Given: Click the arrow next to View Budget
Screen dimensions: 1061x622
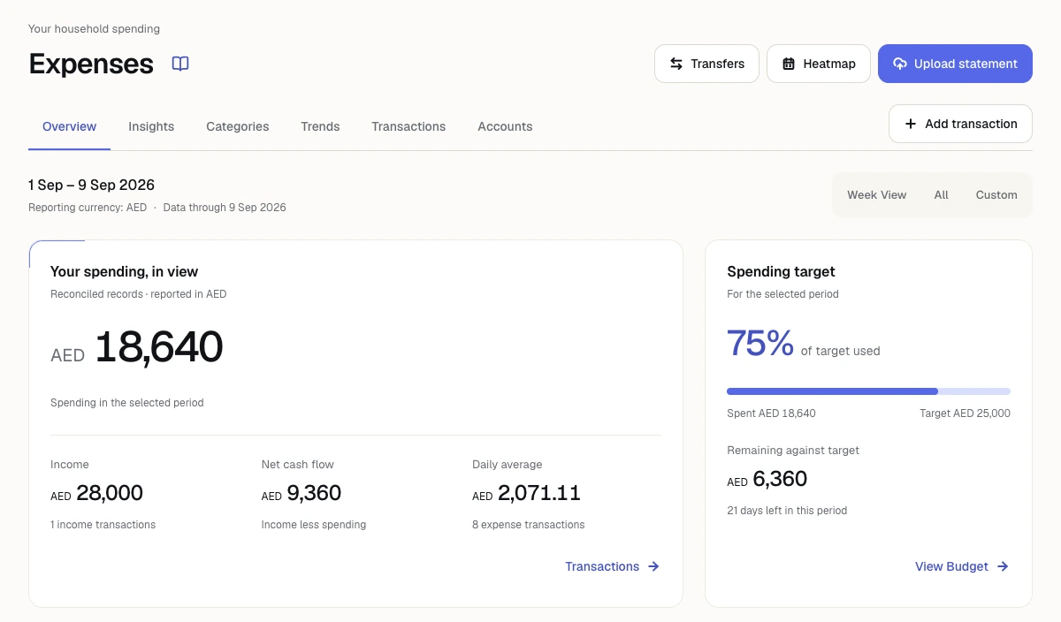Looking at the screenshot, I should 1003,566.
